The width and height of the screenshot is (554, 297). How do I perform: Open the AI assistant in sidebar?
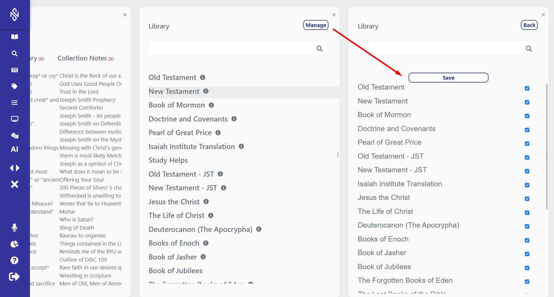(x=15, y=149)
